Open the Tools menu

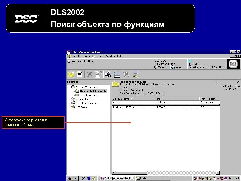click(101, 56)
